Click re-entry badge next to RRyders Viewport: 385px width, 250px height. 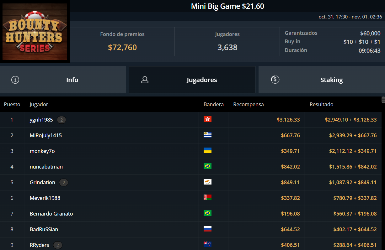[58, 245]
